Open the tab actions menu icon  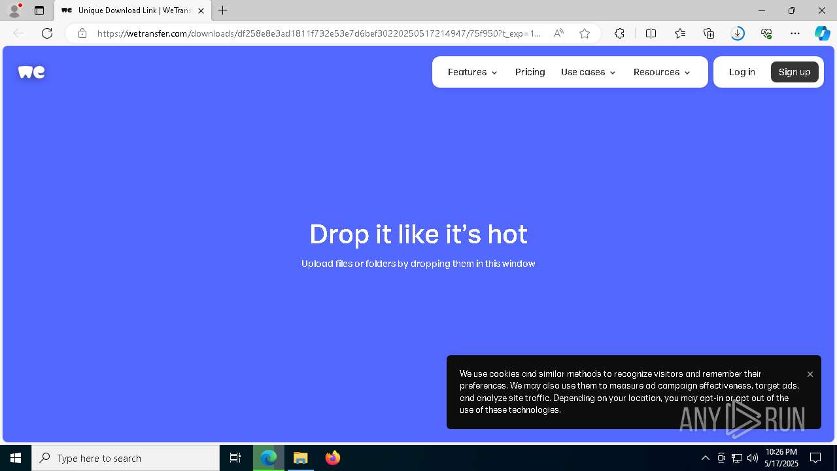tap(39, 10)
